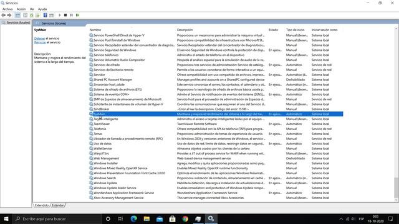Select Windows Update Medic Service row
The width and height of the screenshot is (399, 224).
click(216, 188)
